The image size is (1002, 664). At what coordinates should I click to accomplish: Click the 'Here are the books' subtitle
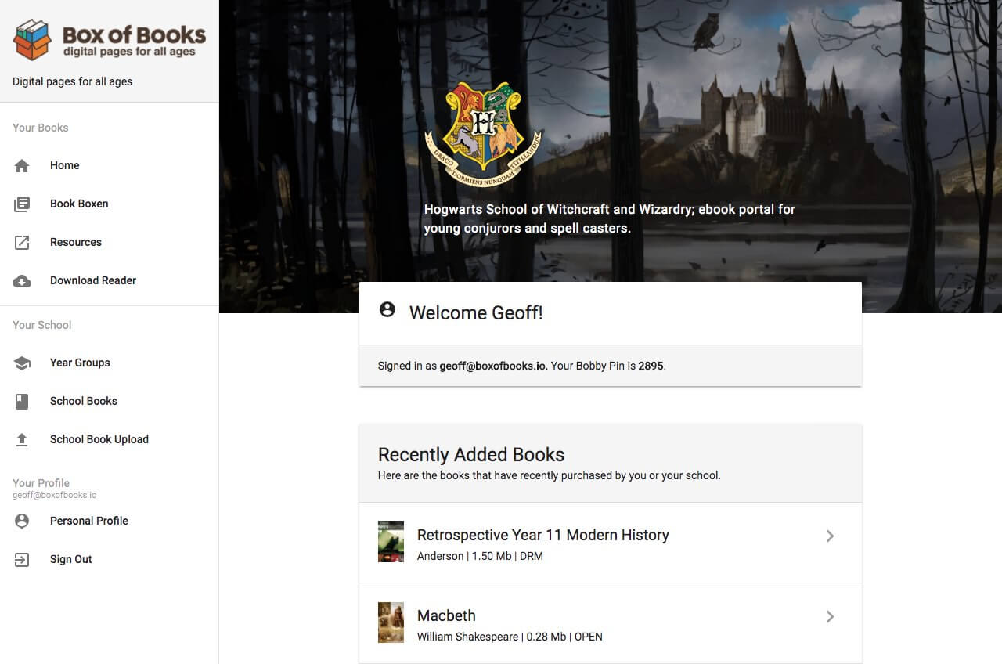[x=550, y=475]
